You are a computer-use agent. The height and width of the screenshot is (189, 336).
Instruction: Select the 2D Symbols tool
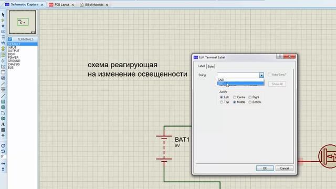(x=3, y=130)
